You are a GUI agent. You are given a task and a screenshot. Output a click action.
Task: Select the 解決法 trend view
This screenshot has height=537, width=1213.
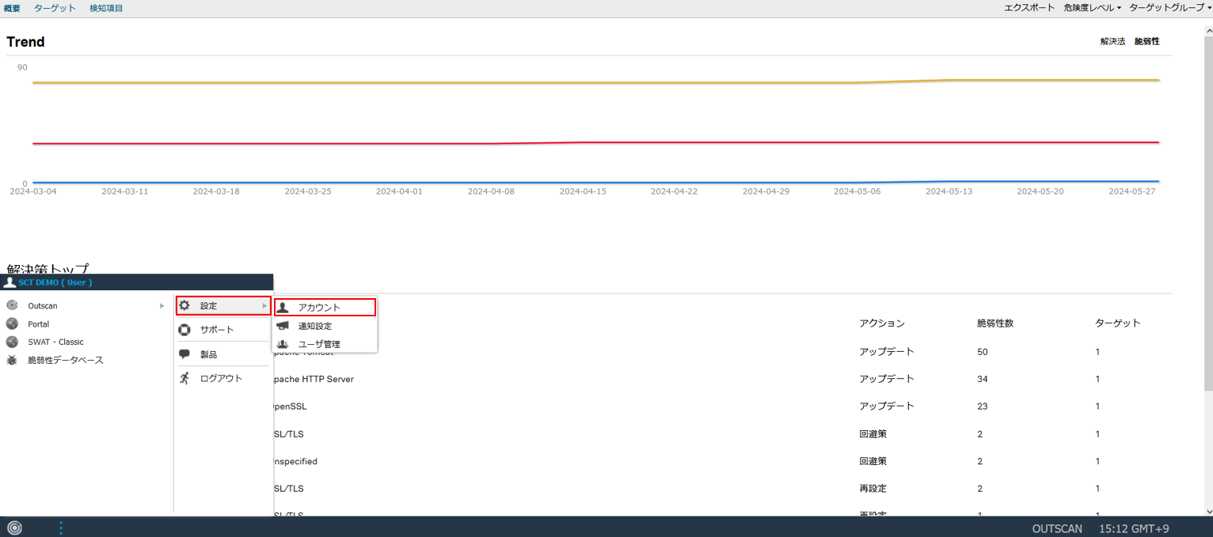[x=1112, y=41]
